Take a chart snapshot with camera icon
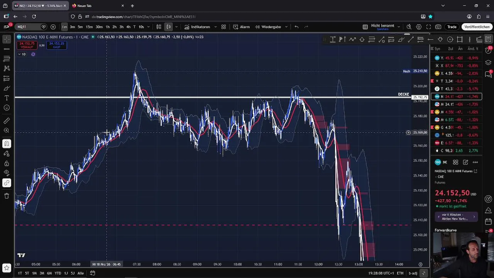 pyautogui.click(x=438, y=27)
